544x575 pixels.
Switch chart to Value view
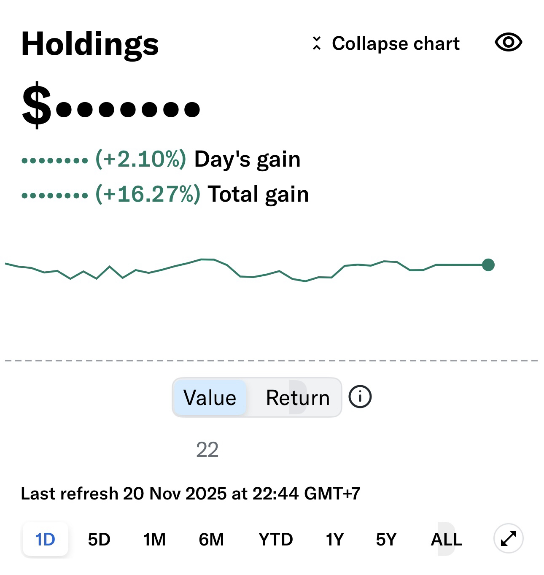210,398
